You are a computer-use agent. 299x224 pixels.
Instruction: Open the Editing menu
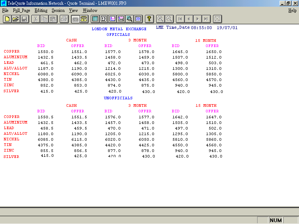click(x=41, y=10)
